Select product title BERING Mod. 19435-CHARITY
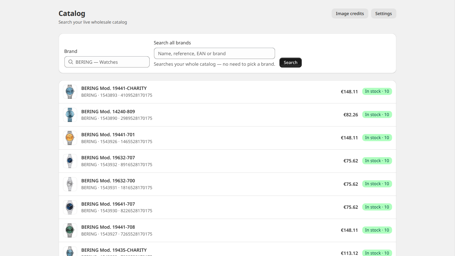The image size is (455, 256). pyautogui.click(x=114, y=250)
